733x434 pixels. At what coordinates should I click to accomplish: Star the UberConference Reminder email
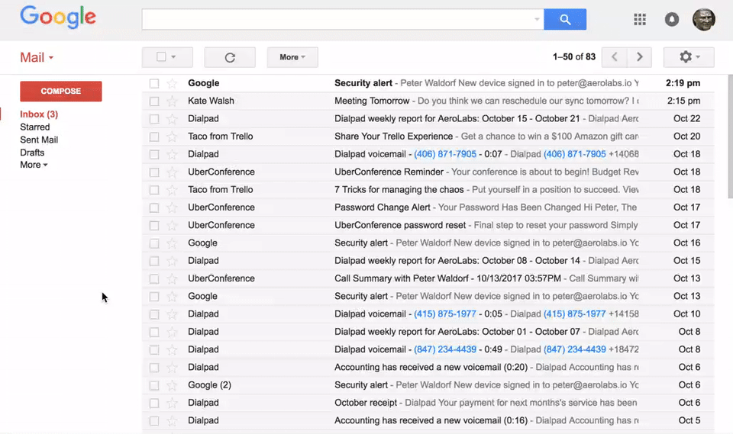pos(172,172)
